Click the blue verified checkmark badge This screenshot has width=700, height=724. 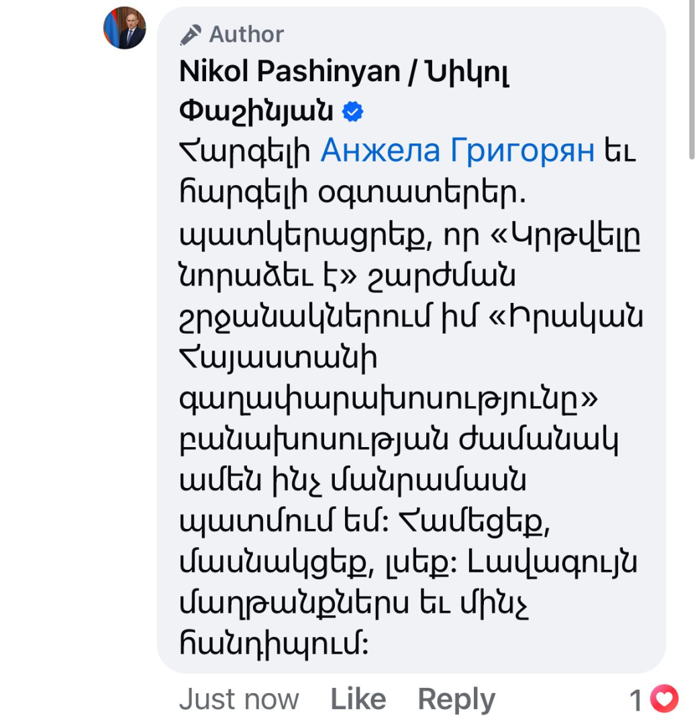(x=353, y=113)
